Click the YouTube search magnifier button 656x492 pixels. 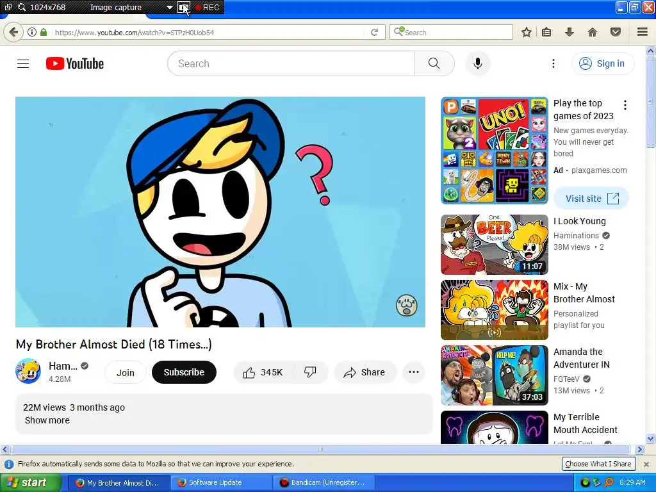click(x=434, y=63)
